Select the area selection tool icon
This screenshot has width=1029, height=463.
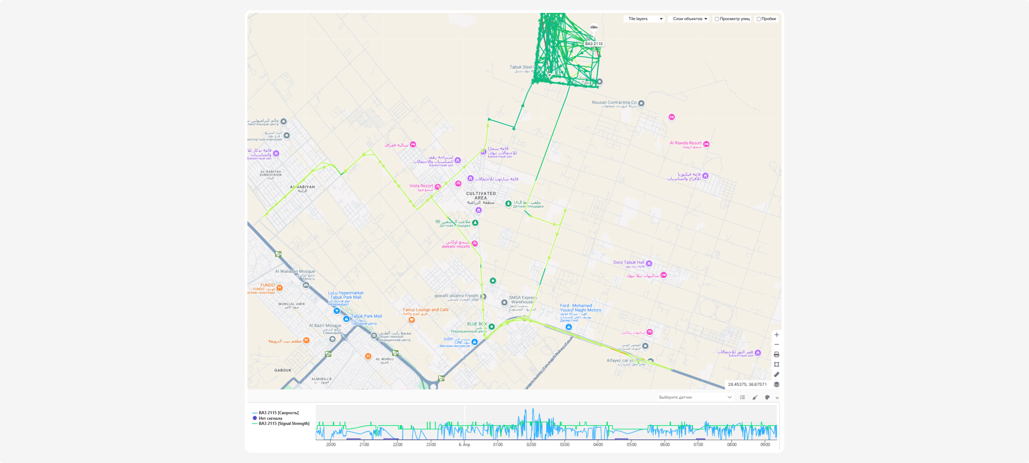click(x=776, y=364)
